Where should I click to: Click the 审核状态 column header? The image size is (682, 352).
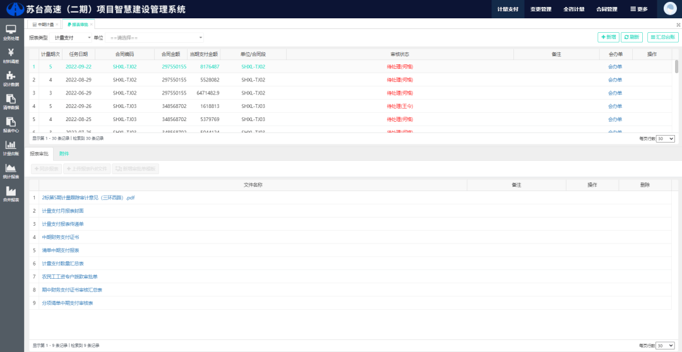click(x=400, y=54)
